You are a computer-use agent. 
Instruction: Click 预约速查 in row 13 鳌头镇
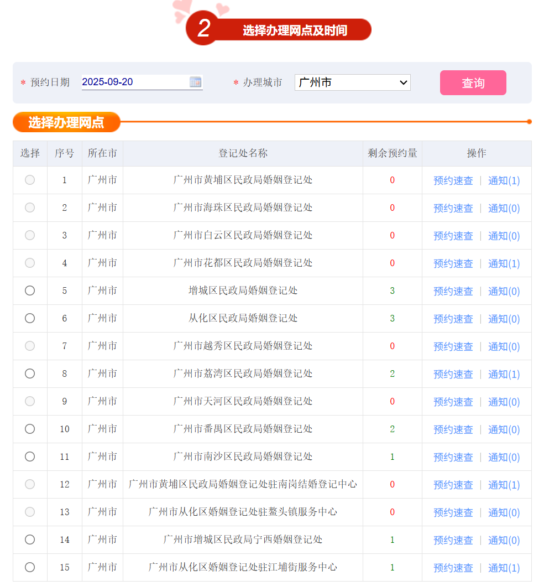click(453, 512)
